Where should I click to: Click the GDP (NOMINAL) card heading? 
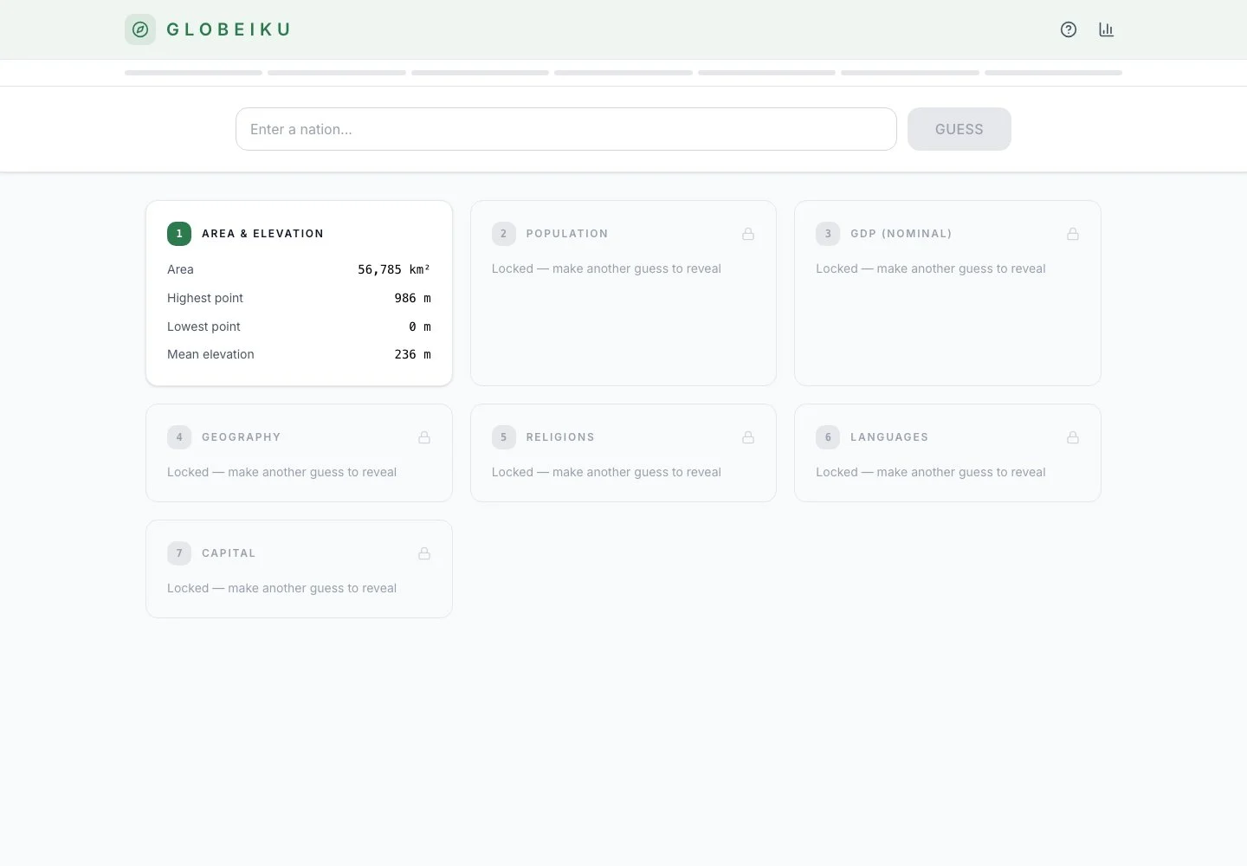click(x=901, y=234)
